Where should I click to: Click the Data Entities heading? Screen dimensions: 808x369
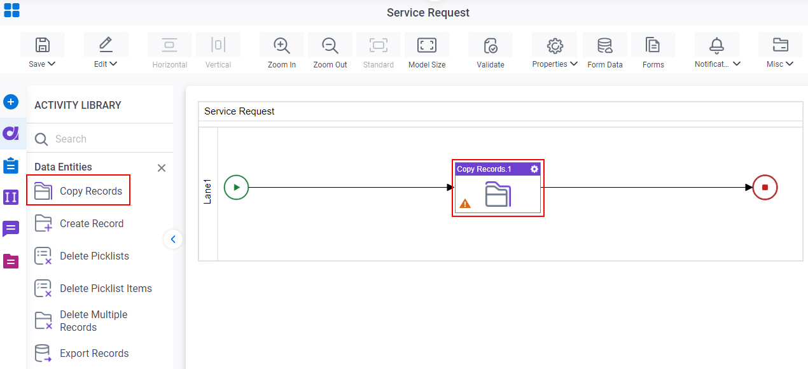coord(63,167)
